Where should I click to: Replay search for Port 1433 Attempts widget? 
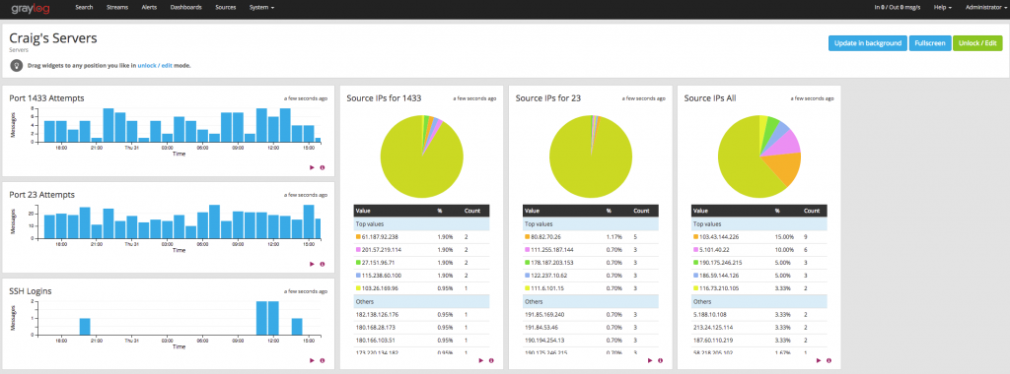pyautogui.click(x=312, y=167)
